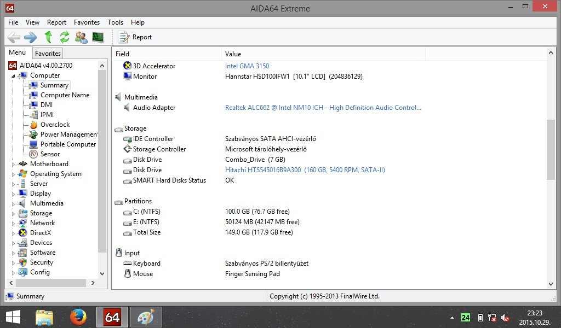Expand the Operating System tree node

click(13, 174)
